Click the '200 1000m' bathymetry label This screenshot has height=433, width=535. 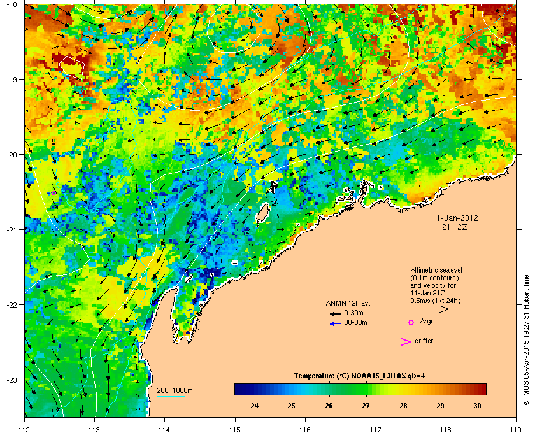[175, 390]
